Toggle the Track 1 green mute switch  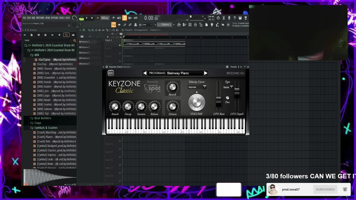point(120,45)
